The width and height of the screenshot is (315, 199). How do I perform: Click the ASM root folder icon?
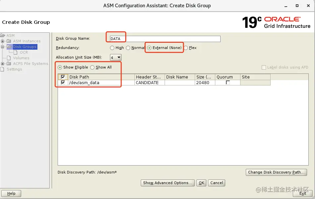point(3,35)
